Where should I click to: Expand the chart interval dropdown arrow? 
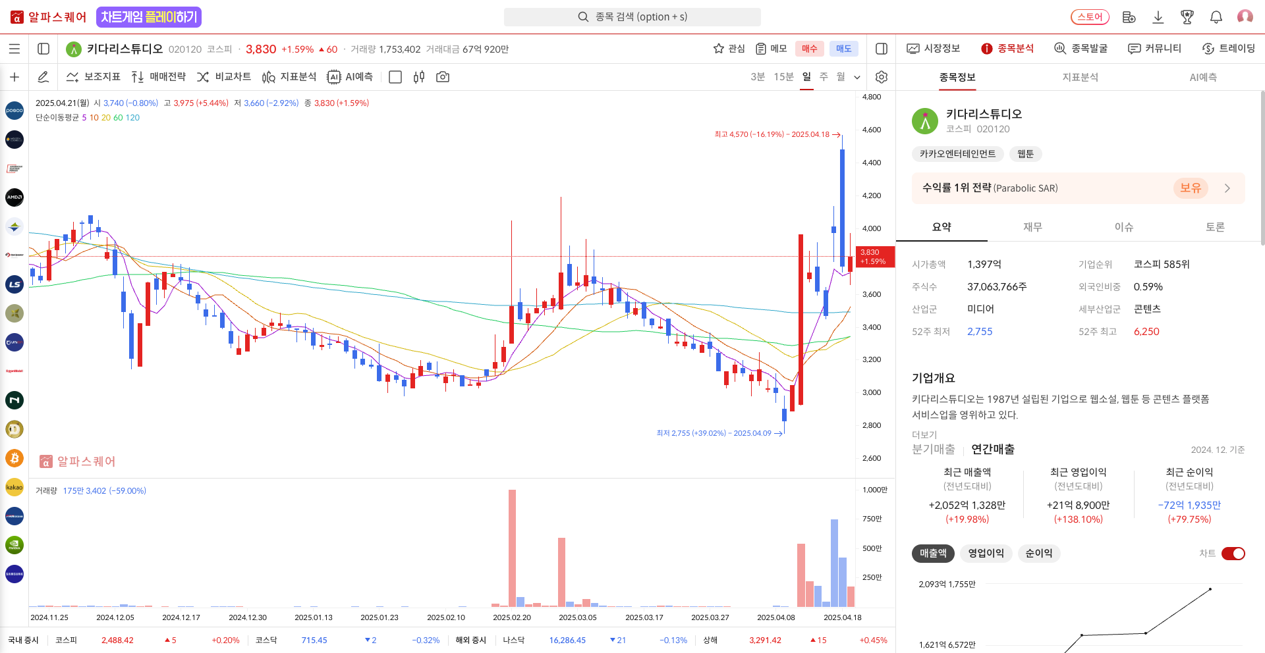click(x=857, y=77)
